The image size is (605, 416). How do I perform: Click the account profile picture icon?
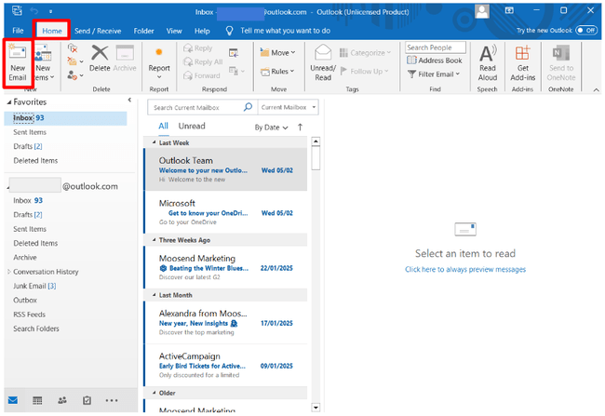tap(482, 11)
